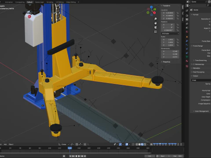
Task: Click timeline playhead at frame 141
Action: [70, 148]
